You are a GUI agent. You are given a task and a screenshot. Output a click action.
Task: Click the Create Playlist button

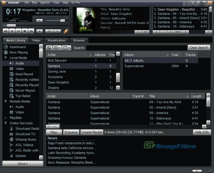tap(92, 132)
